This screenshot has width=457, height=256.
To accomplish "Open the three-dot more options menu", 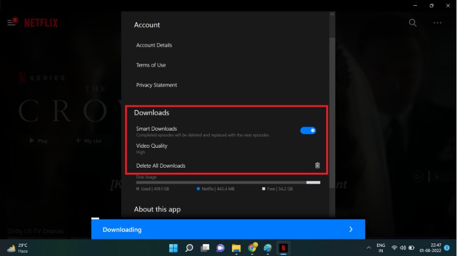I will coord(437,23).
